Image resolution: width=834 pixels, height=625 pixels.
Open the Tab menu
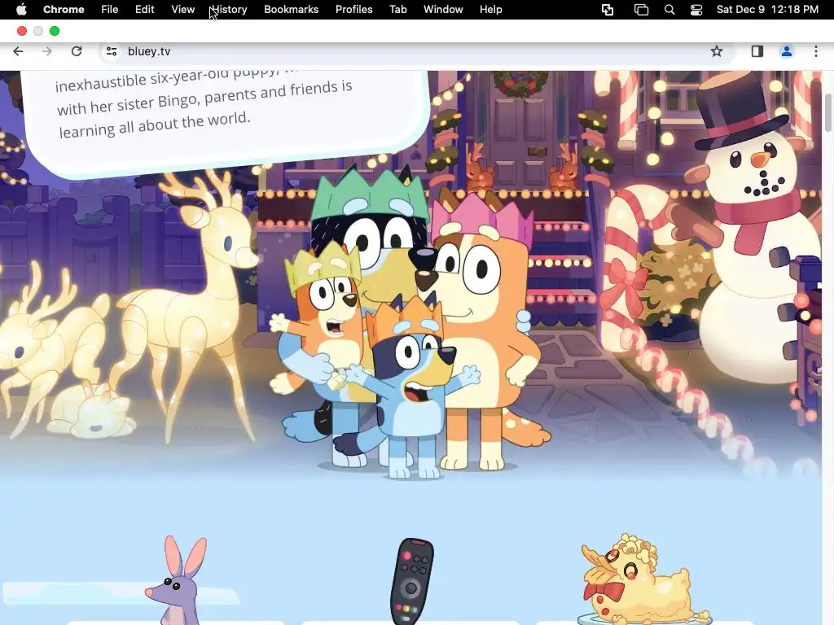[397, 10]
